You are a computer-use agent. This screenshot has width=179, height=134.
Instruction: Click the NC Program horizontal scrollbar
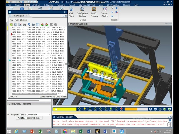[34, 94]
